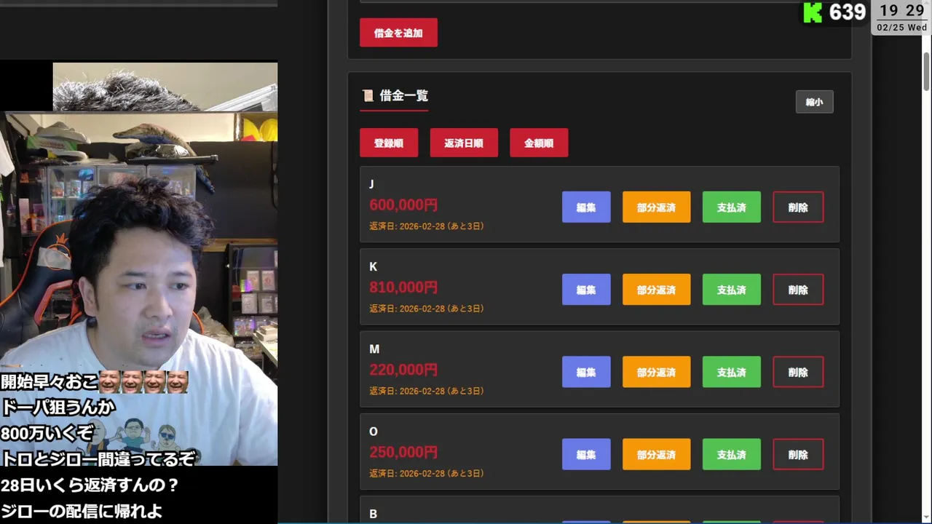Click the debt name K label
Screen dimensions: 932x524
click(373, 266)
